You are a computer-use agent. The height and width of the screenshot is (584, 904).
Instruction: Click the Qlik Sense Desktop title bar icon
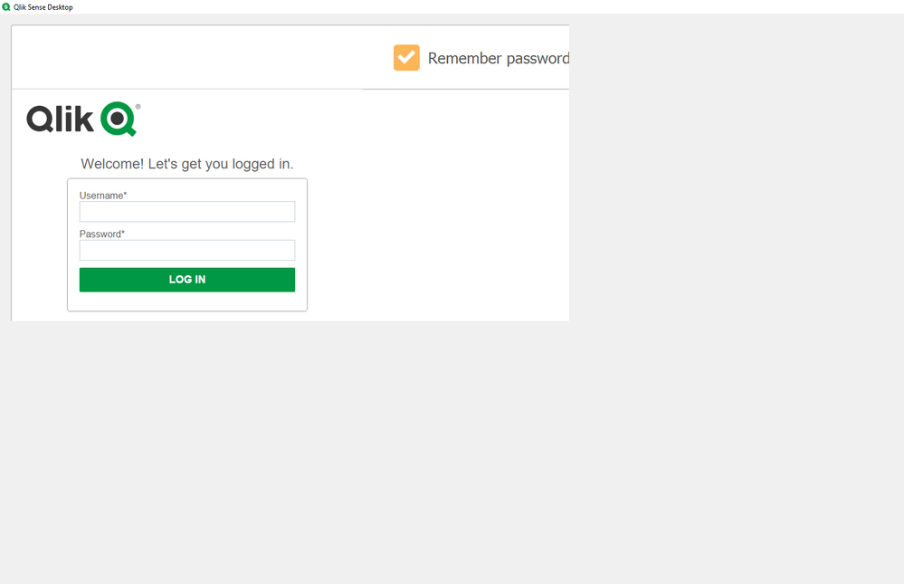pos(6,6)
